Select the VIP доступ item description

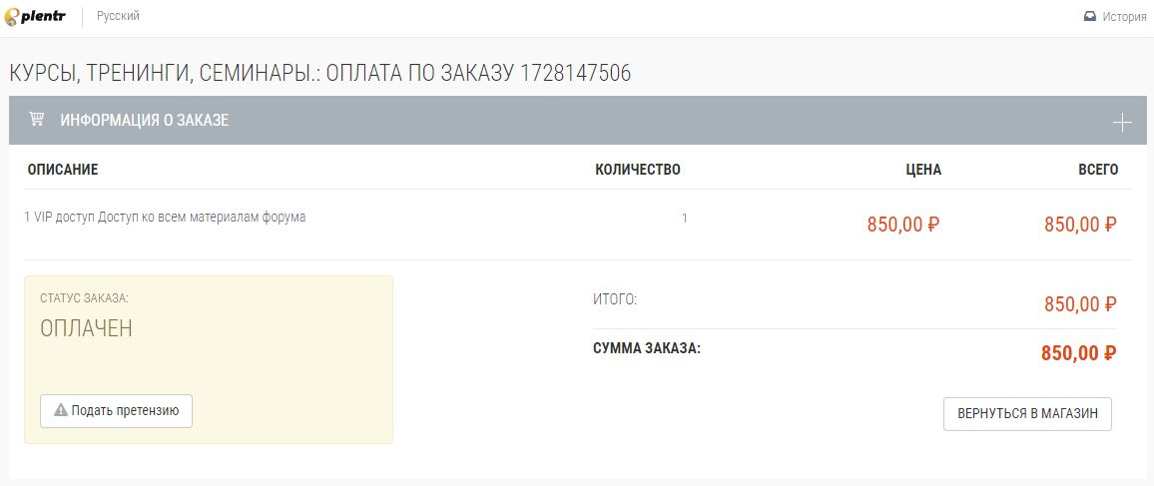(x=165, y=217)
